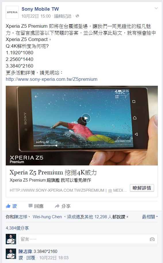Viewport: 163px width, 263px height.
Task: Open Sony Mobile TW page name
Action: pyautogui.click(x=40, y=9)
